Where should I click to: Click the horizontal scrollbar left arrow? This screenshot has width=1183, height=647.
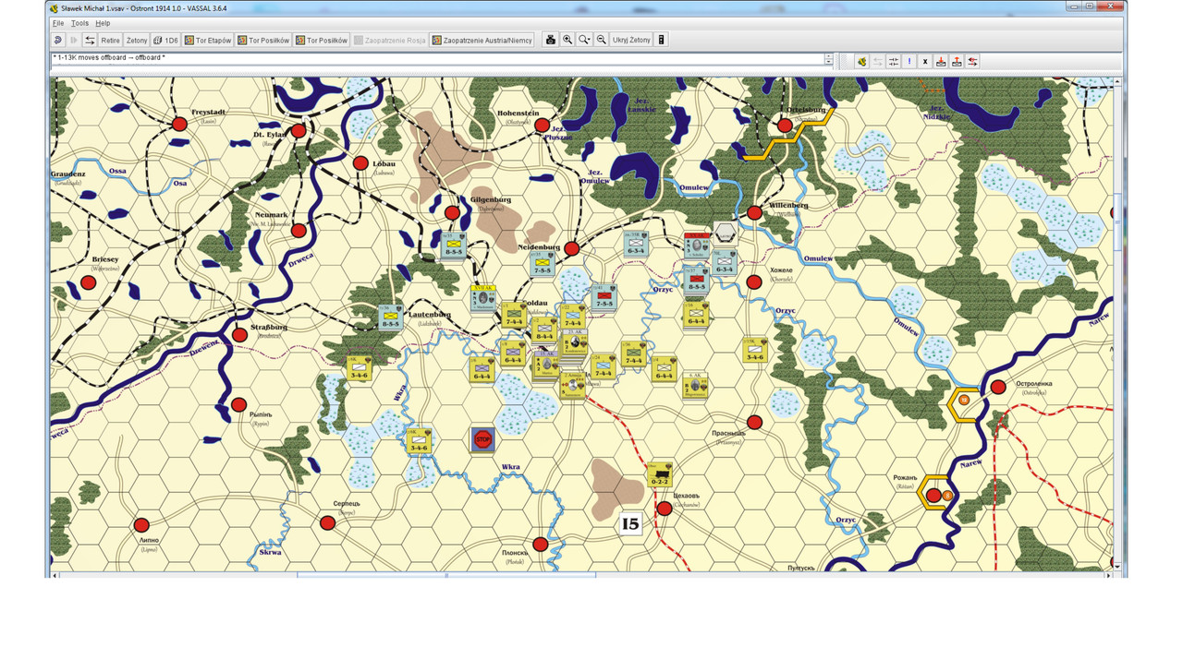click(x=55, y=575)
